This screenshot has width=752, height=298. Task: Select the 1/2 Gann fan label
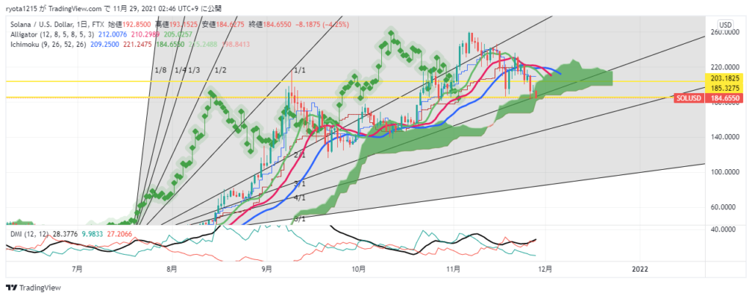coord(219,70)
